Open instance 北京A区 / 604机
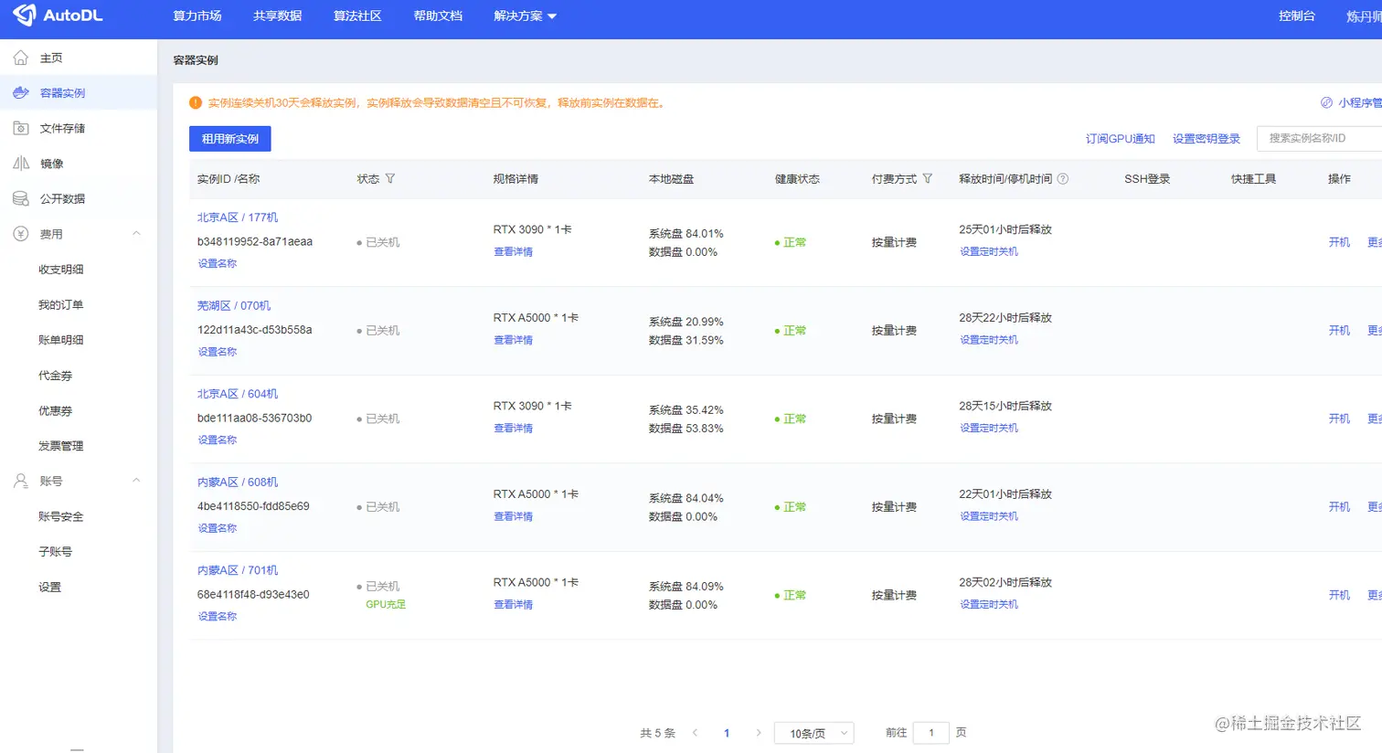Viewport: 1382px width, 753px height. pyautogui.click(x=238, y=394)
